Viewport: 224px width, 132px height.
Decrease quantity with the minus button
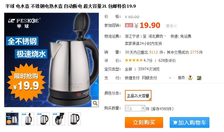click(x=127, y=108)
